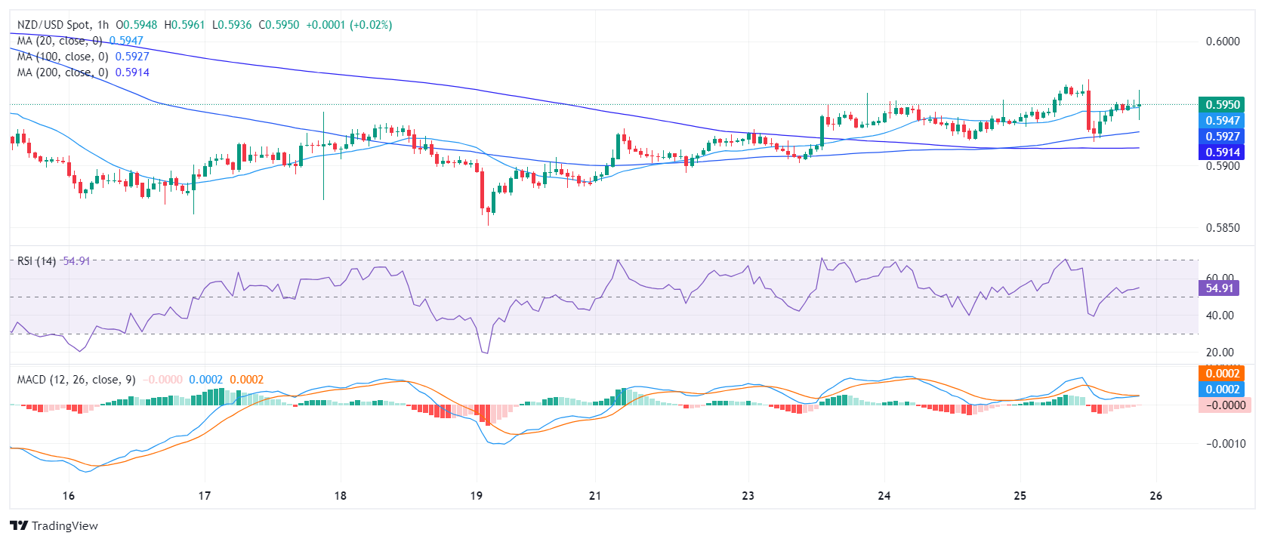
Task: Select date label 23 on time axis
Action: click(748, 496)
